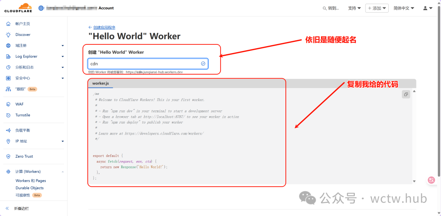Screen dimensions: 441x216
Task: Open the 支持 support menu
Action: tap(354, 8)
